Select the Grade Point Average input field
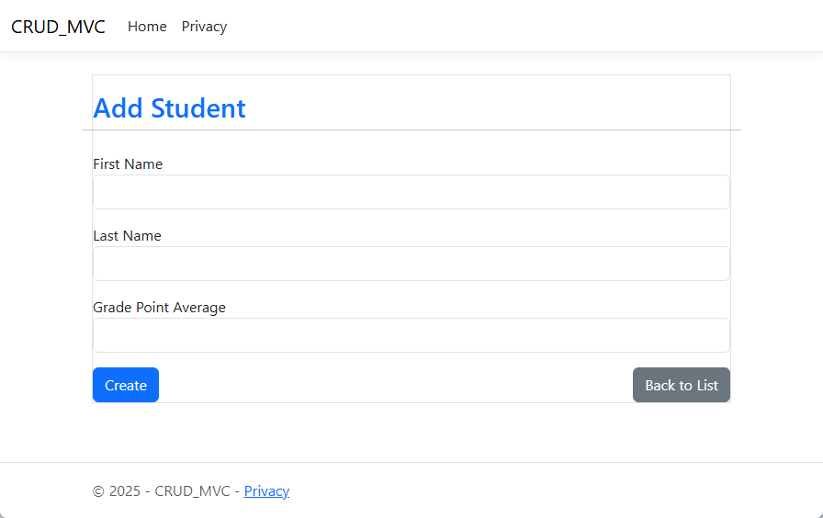Image resolution: width=823 pixels, height=518 pixels. [411, 335]
